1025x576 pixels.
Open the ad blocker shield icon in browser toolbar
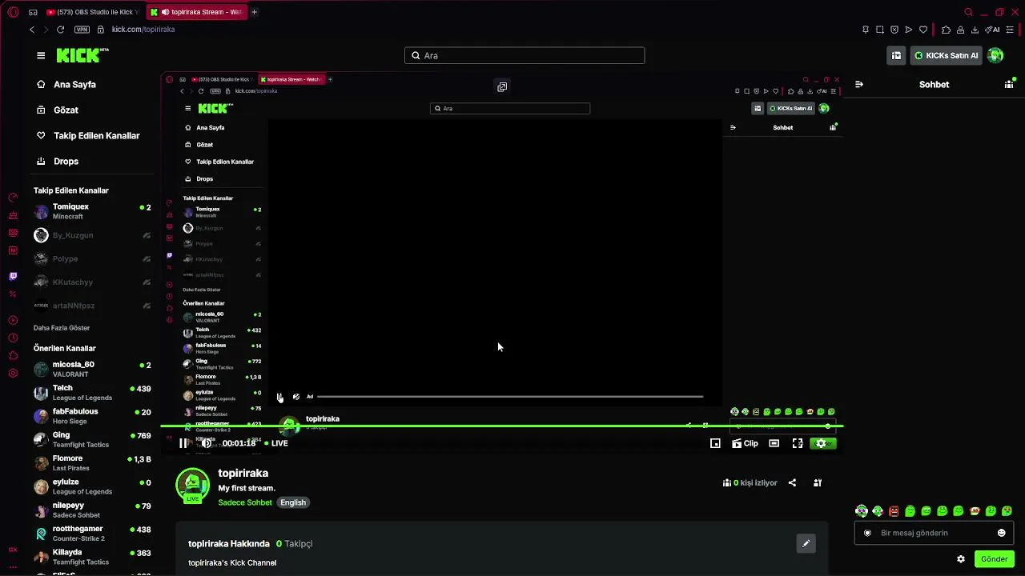click(894, 30)
